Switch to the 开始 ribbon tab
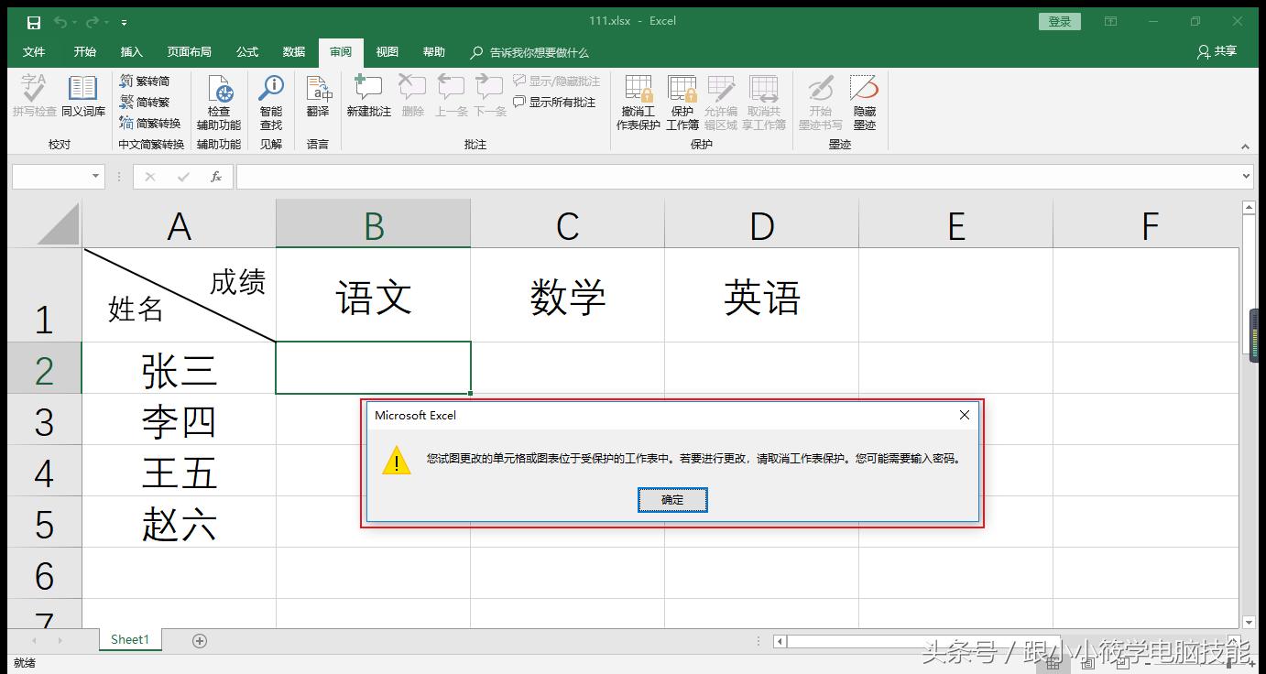1266x674 pixels. click(84, 52)
